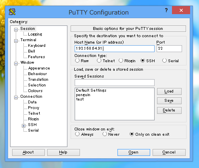Open the Appearance settings category
This screenshot has width=199, height=168.
39,68
